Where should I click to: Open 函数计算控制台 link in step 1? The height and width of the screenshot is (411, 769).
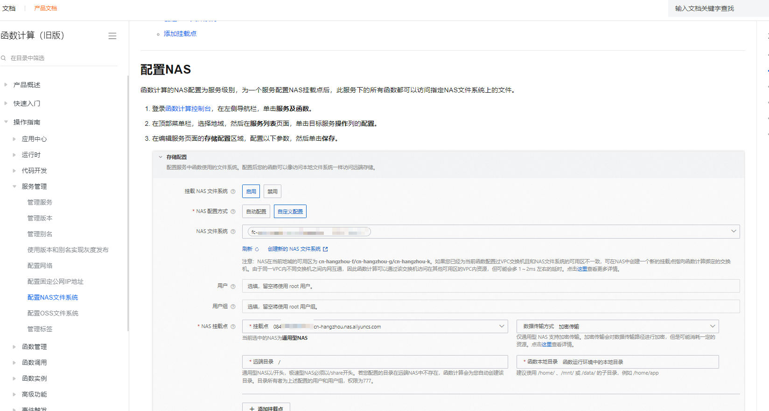(188, 109)
